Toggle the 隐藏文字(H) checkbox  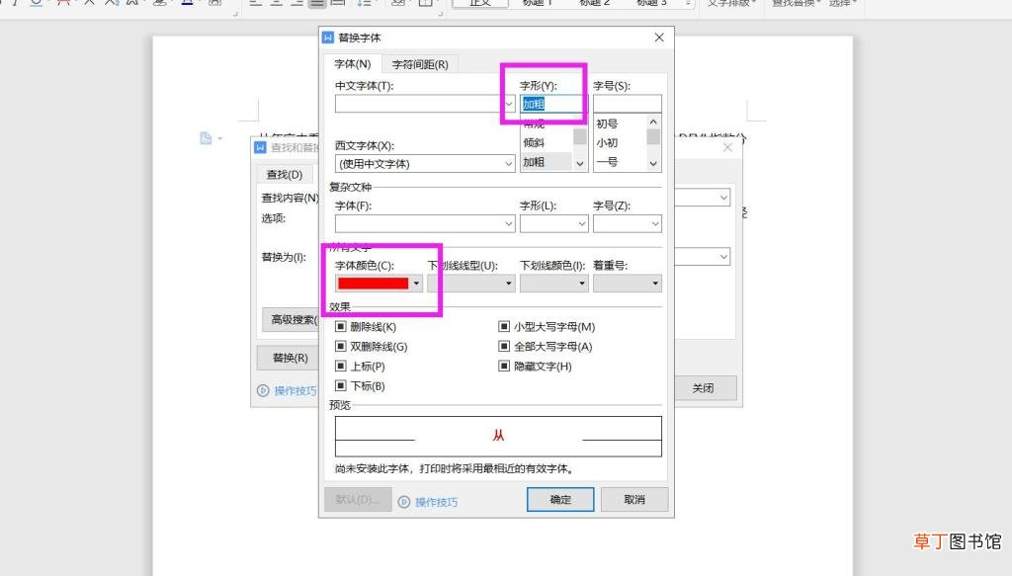click(504, 366)
